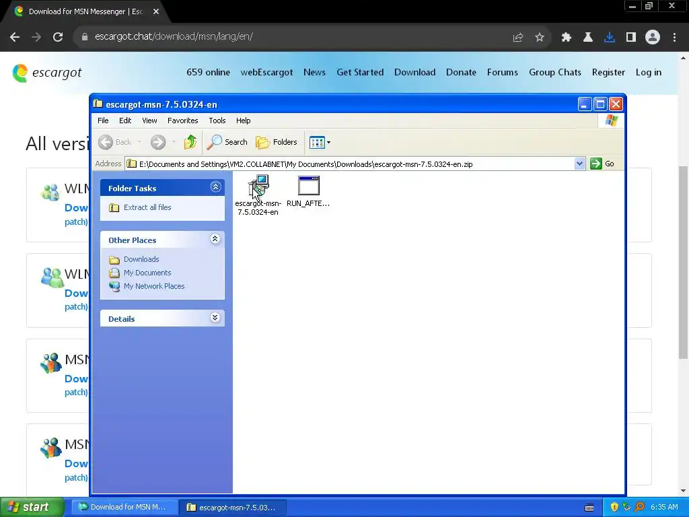Reload the escargot page in Chrome
Screen dimensions: 689x517
58,37
